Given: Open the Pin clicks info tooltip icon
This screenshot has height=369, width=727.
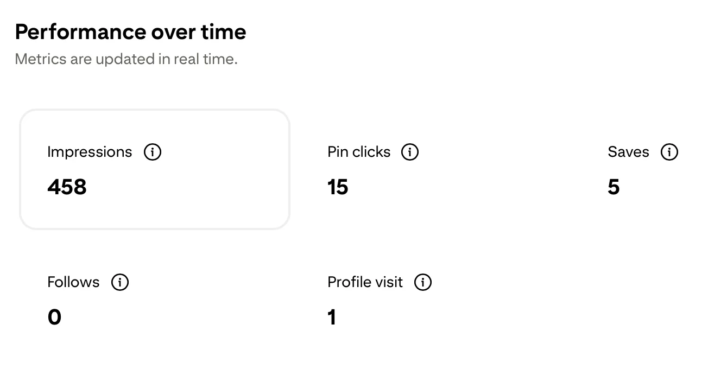Looking at the screenshot, I should 410,152.
